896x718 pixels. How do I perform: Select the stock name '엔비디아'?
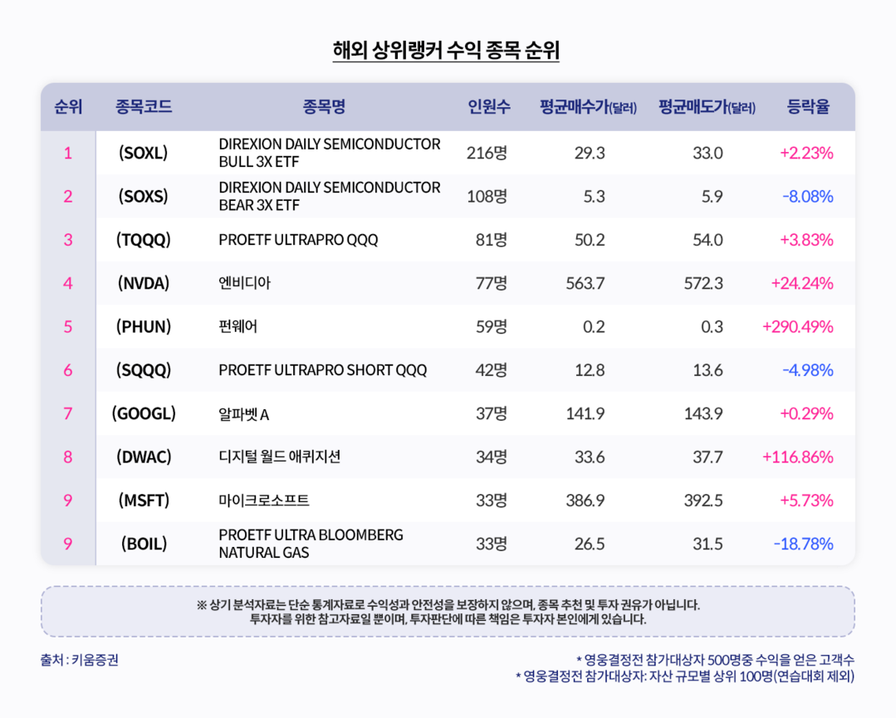pyautogui.click(x=245, y=283)
